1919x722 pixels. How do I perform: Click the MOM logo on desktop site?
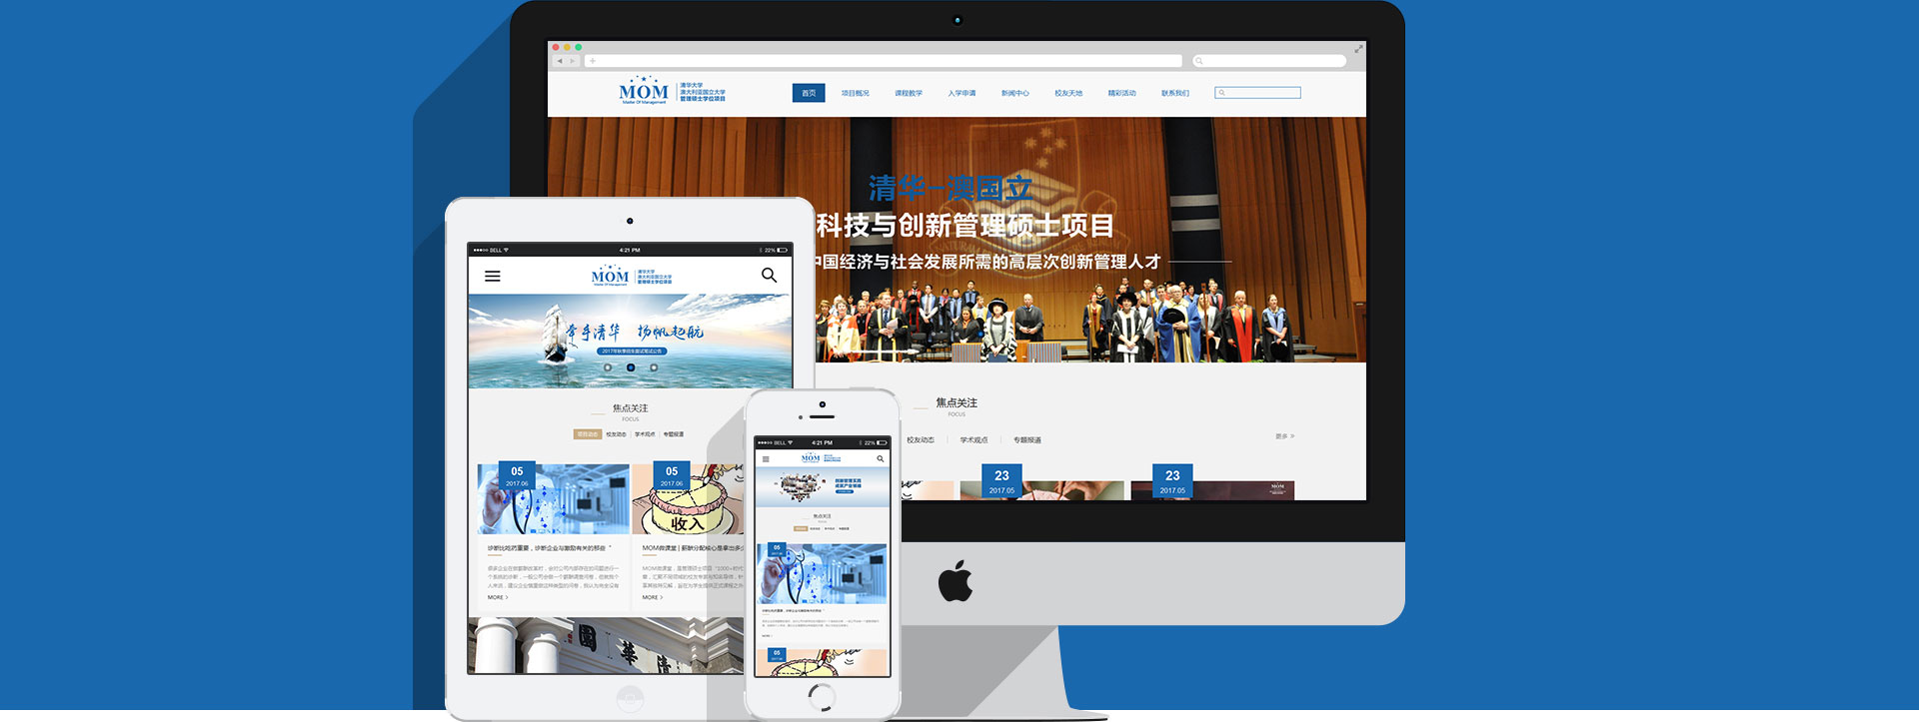pyautogui.click(x=672, y=91)
